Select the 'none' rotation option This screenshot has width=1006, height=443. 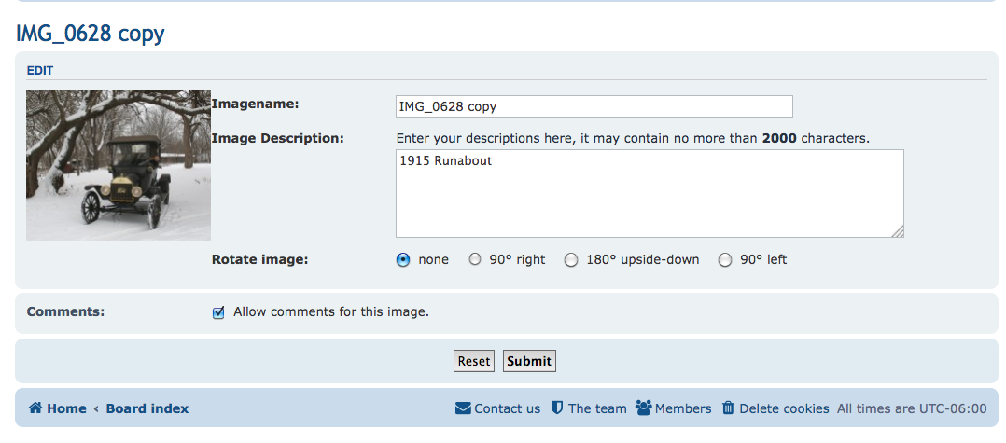[403, 260]
